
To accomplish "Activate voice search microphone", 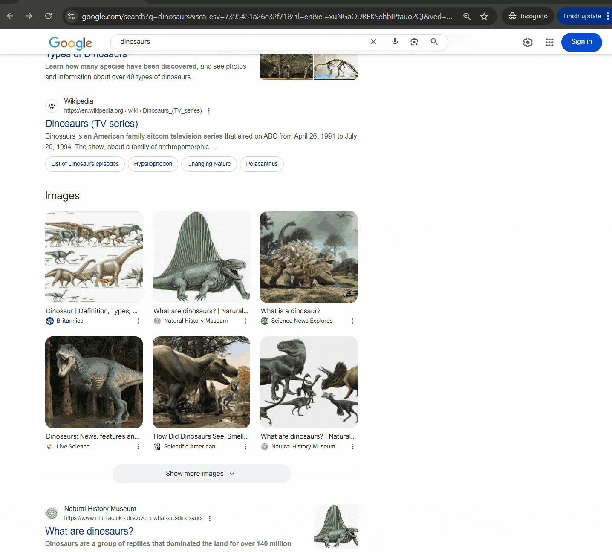I will [x=395, y=42].
